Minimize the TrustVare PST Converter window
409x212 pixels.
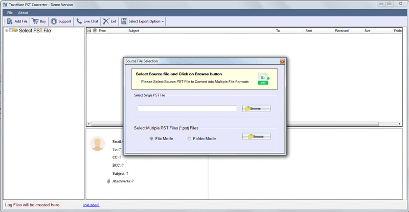pyautogui.click(x=381, y=4)
